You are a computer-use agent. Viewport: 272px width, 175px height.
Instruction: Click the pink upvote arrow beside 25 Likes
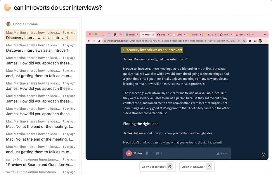coord(129,153)
